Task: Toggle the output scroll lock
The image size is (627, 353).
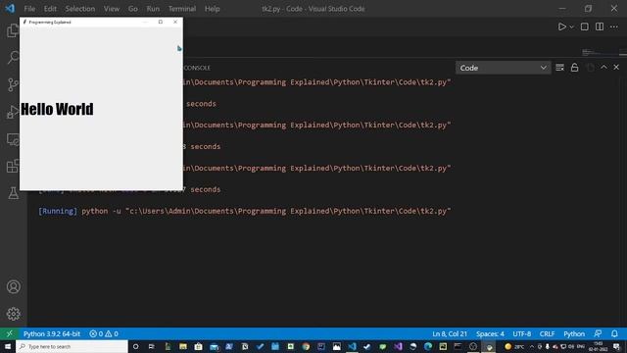Action: [x=575, y=68]
